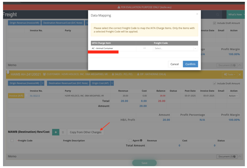The height and width of the screenshot is (168, 247).
Task: Close the Data Mapping dialog with X
Action: coord(197,14)
